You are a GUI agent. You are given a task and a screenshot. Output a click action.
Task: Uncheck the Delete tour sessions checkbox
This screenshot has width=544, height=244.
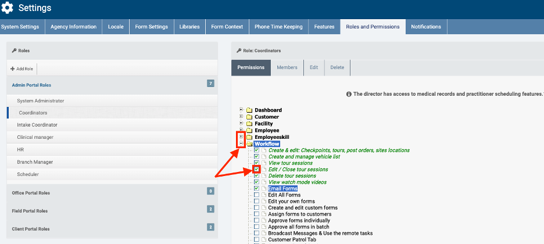click(x=256, y=175)
